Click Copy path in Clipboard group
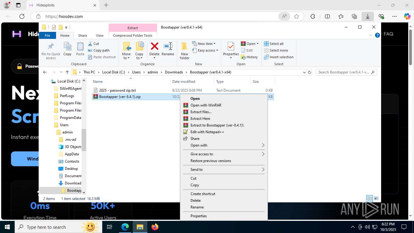This screenshot has height=233, width=414. click(99, 50)
